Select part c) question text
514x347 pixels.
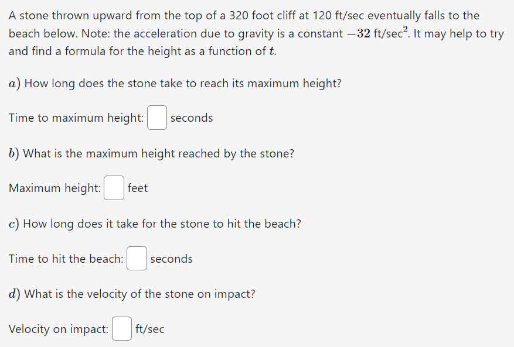coord(155,224)
